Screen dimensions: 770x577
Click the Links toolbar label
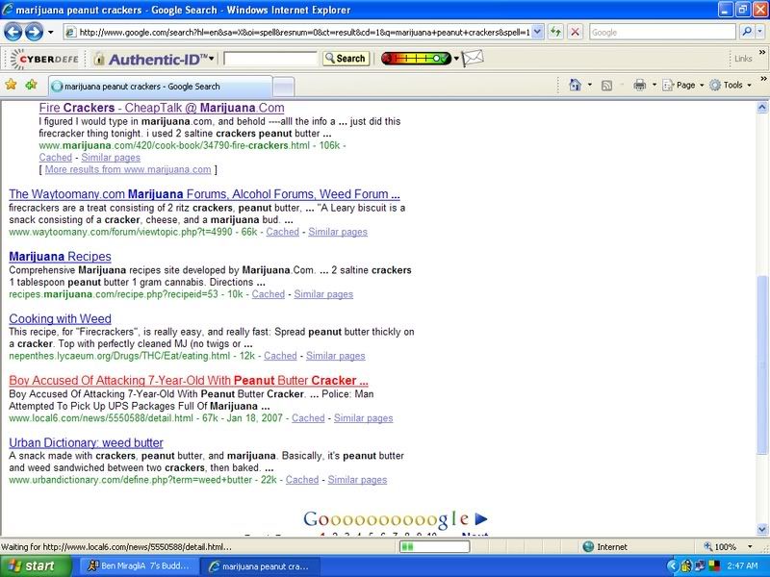pyautogui.click(x=743, y=59)
